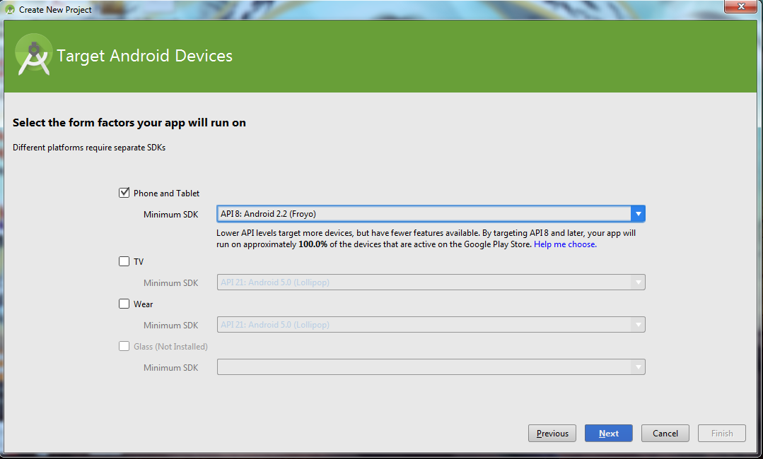Click the Glass (Not Installed) label
This screenshot has width=763, height=459.
point(170,346)
